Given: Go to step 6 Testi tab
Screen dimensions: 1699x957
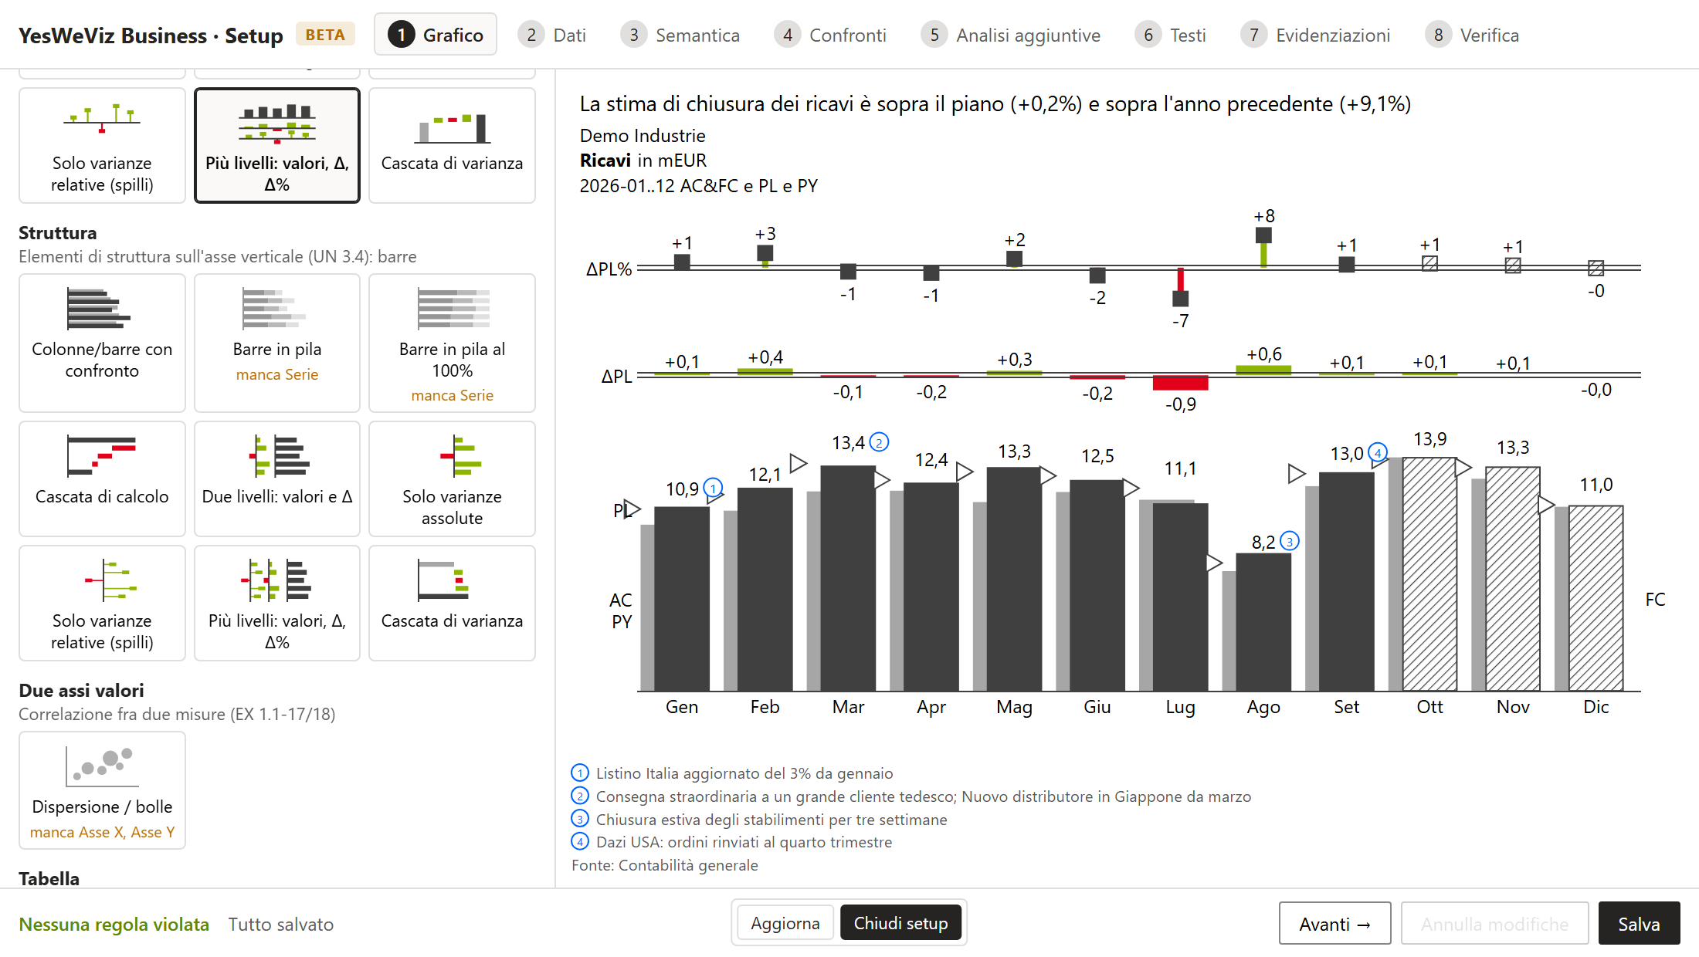Looking at the screenshot, I should pos(1171,36).
